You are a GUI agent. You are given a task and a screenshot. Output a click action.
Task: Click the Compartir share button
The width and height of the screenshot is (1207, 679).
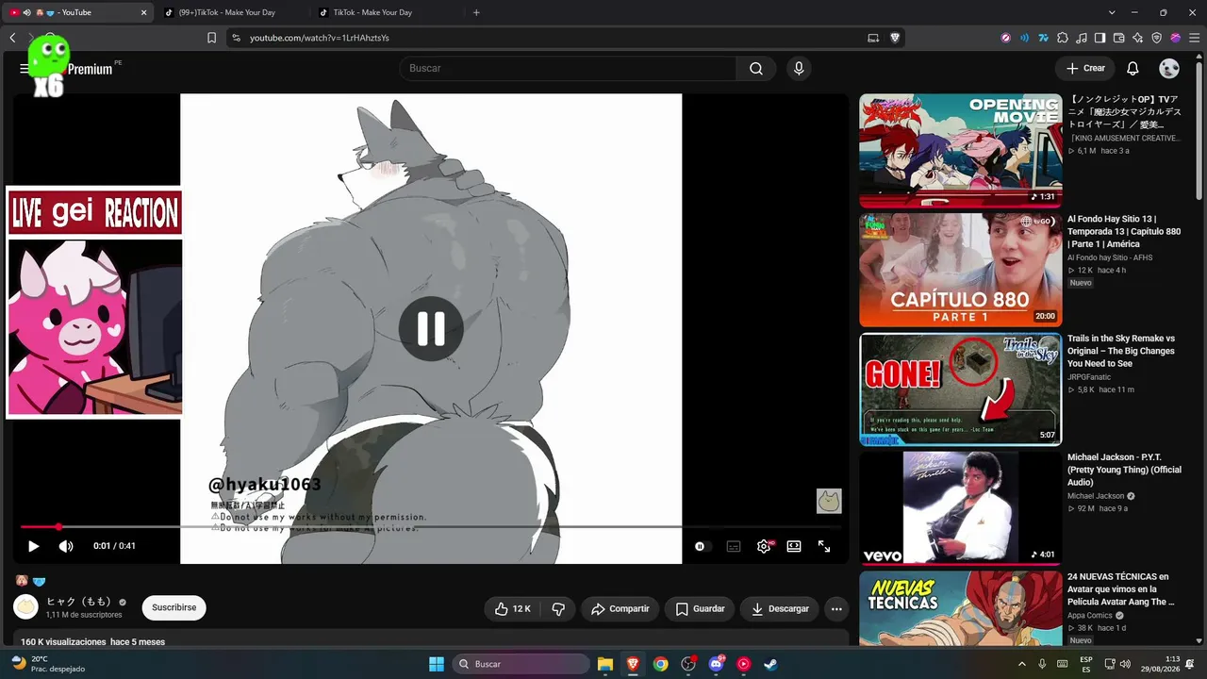click(620, 609)
